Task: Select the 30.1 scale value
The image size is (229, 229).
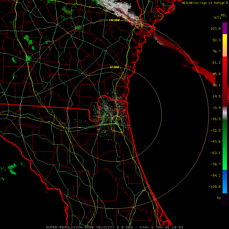Action: point(217,85)
